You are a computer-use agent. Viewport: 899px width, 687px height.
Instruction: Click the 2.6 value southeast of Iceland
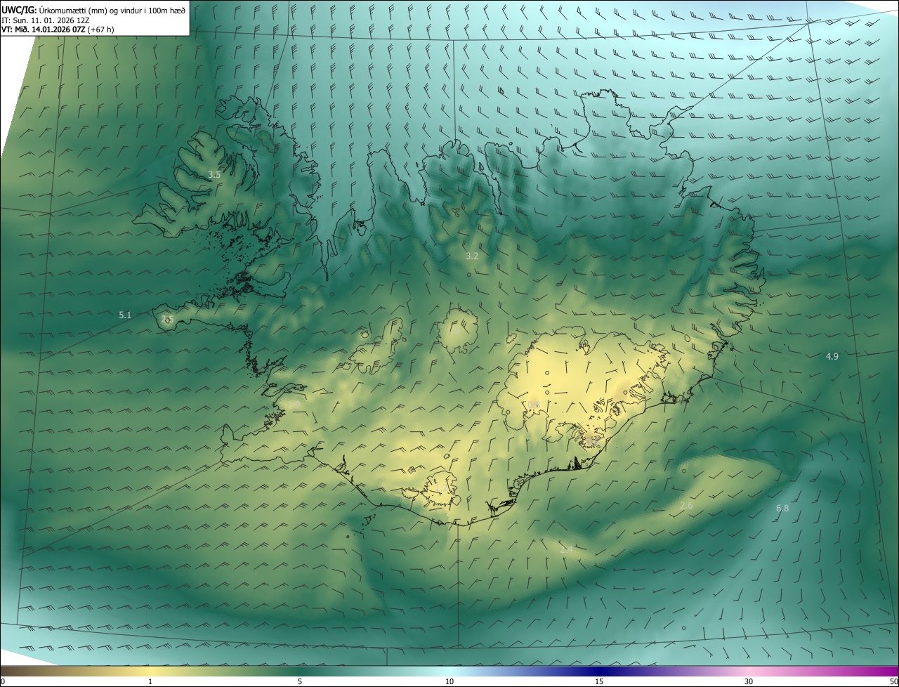click(687, 506)
